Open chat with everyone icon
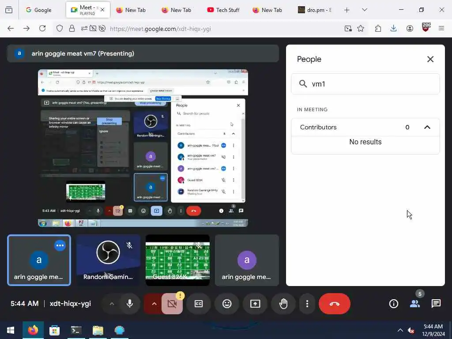This screenshot has width=452, height=339. coord(436,304)
